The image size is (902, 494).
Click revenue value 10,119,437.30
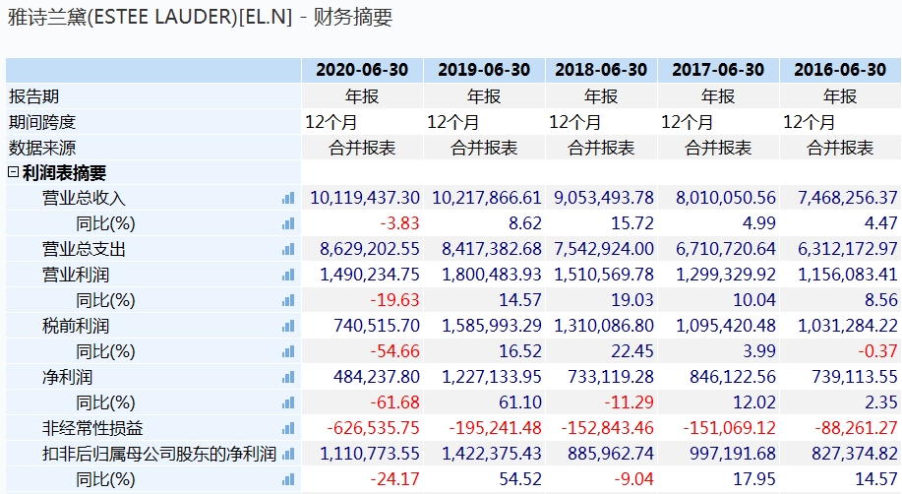(365, 198)
